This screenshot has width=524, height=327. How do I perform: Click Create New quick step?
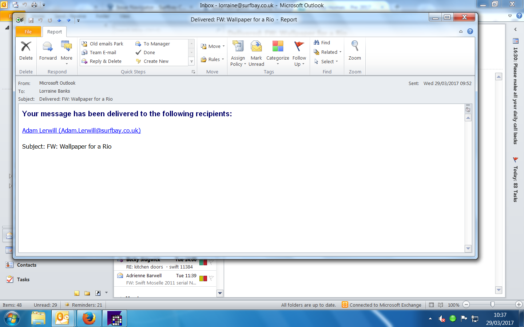coord(152,61)
